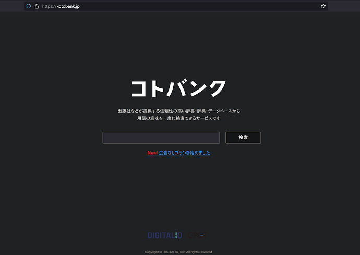Click the All rights reserved text
The image size is (360, 255).
tap(200, 252)
